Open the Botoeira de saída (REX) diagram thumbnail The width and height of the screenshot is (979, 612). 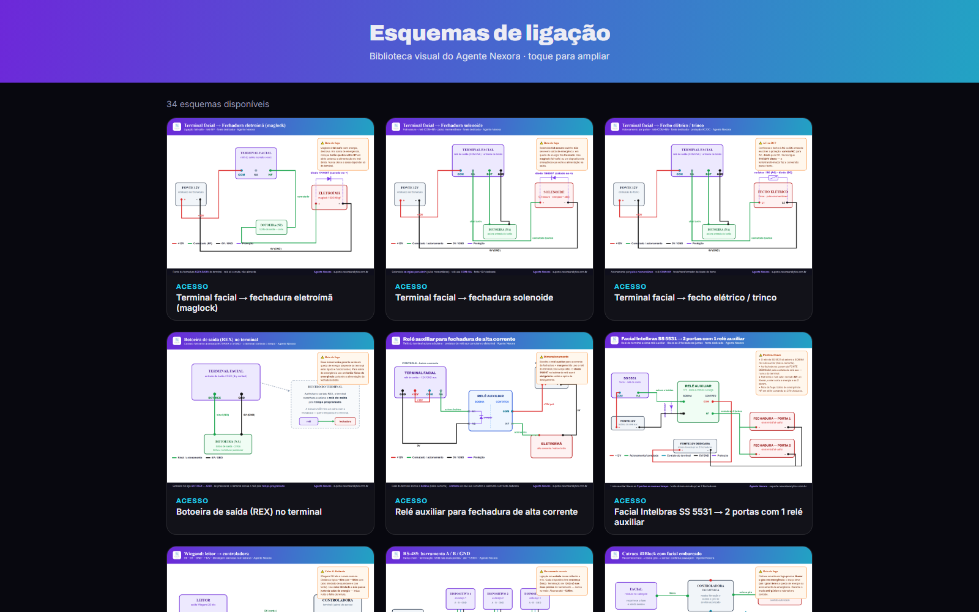[x=270, y=411]
